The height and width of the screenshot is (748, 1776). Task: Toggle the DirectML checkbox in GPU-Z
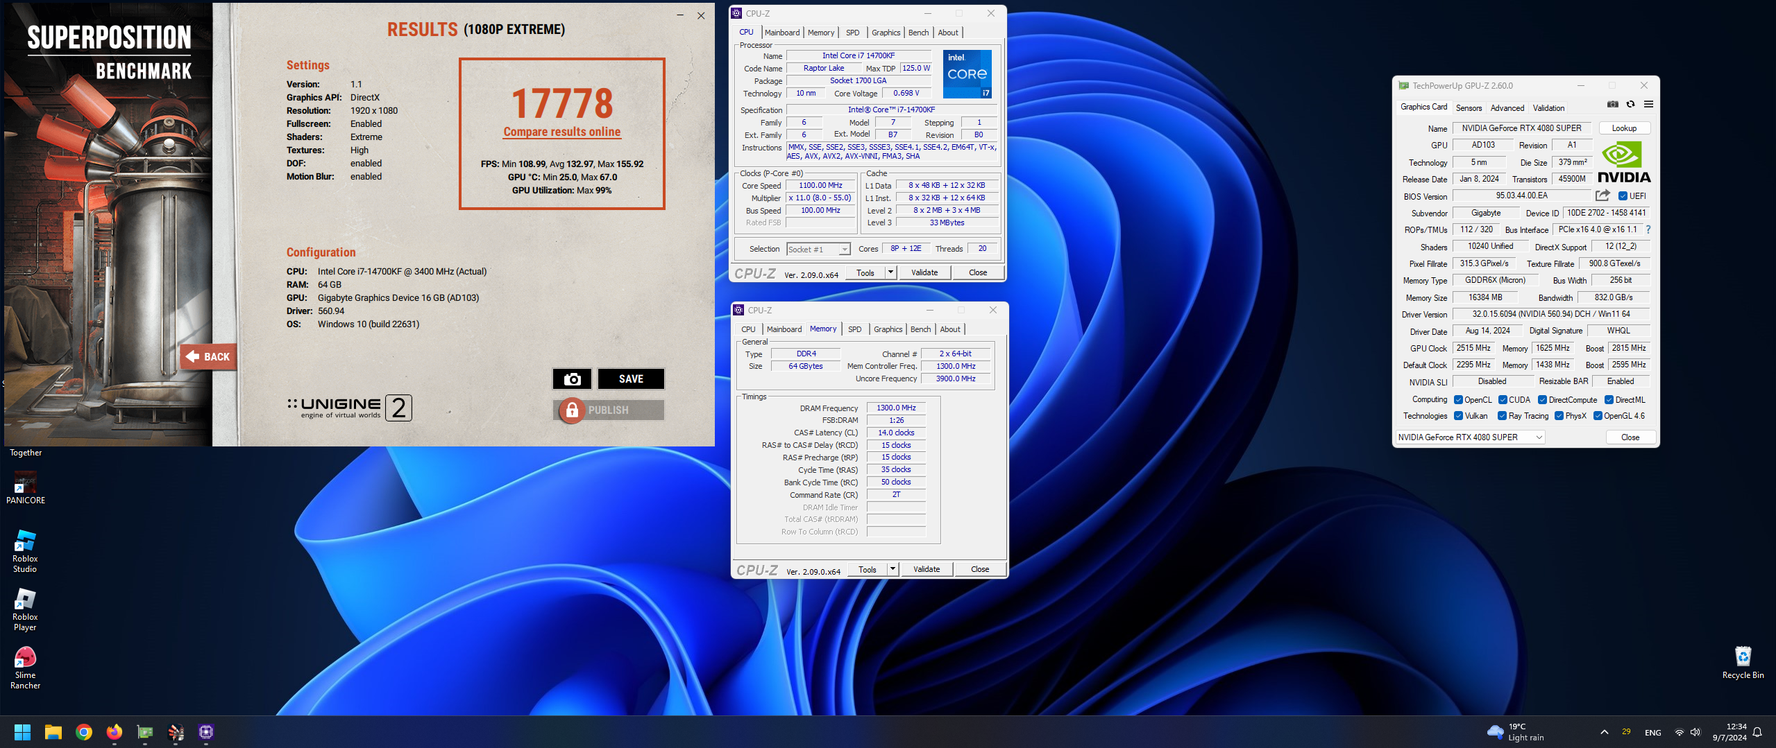coord(1609,400)
